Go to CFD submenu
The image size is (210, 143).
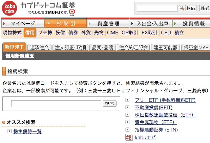coord(166,33)
